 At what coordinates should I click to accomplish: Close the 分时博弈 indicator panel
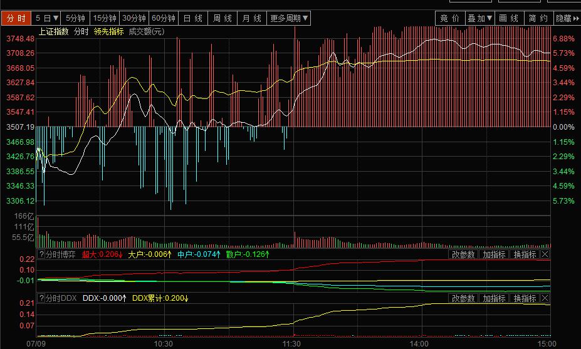[545, 254]
